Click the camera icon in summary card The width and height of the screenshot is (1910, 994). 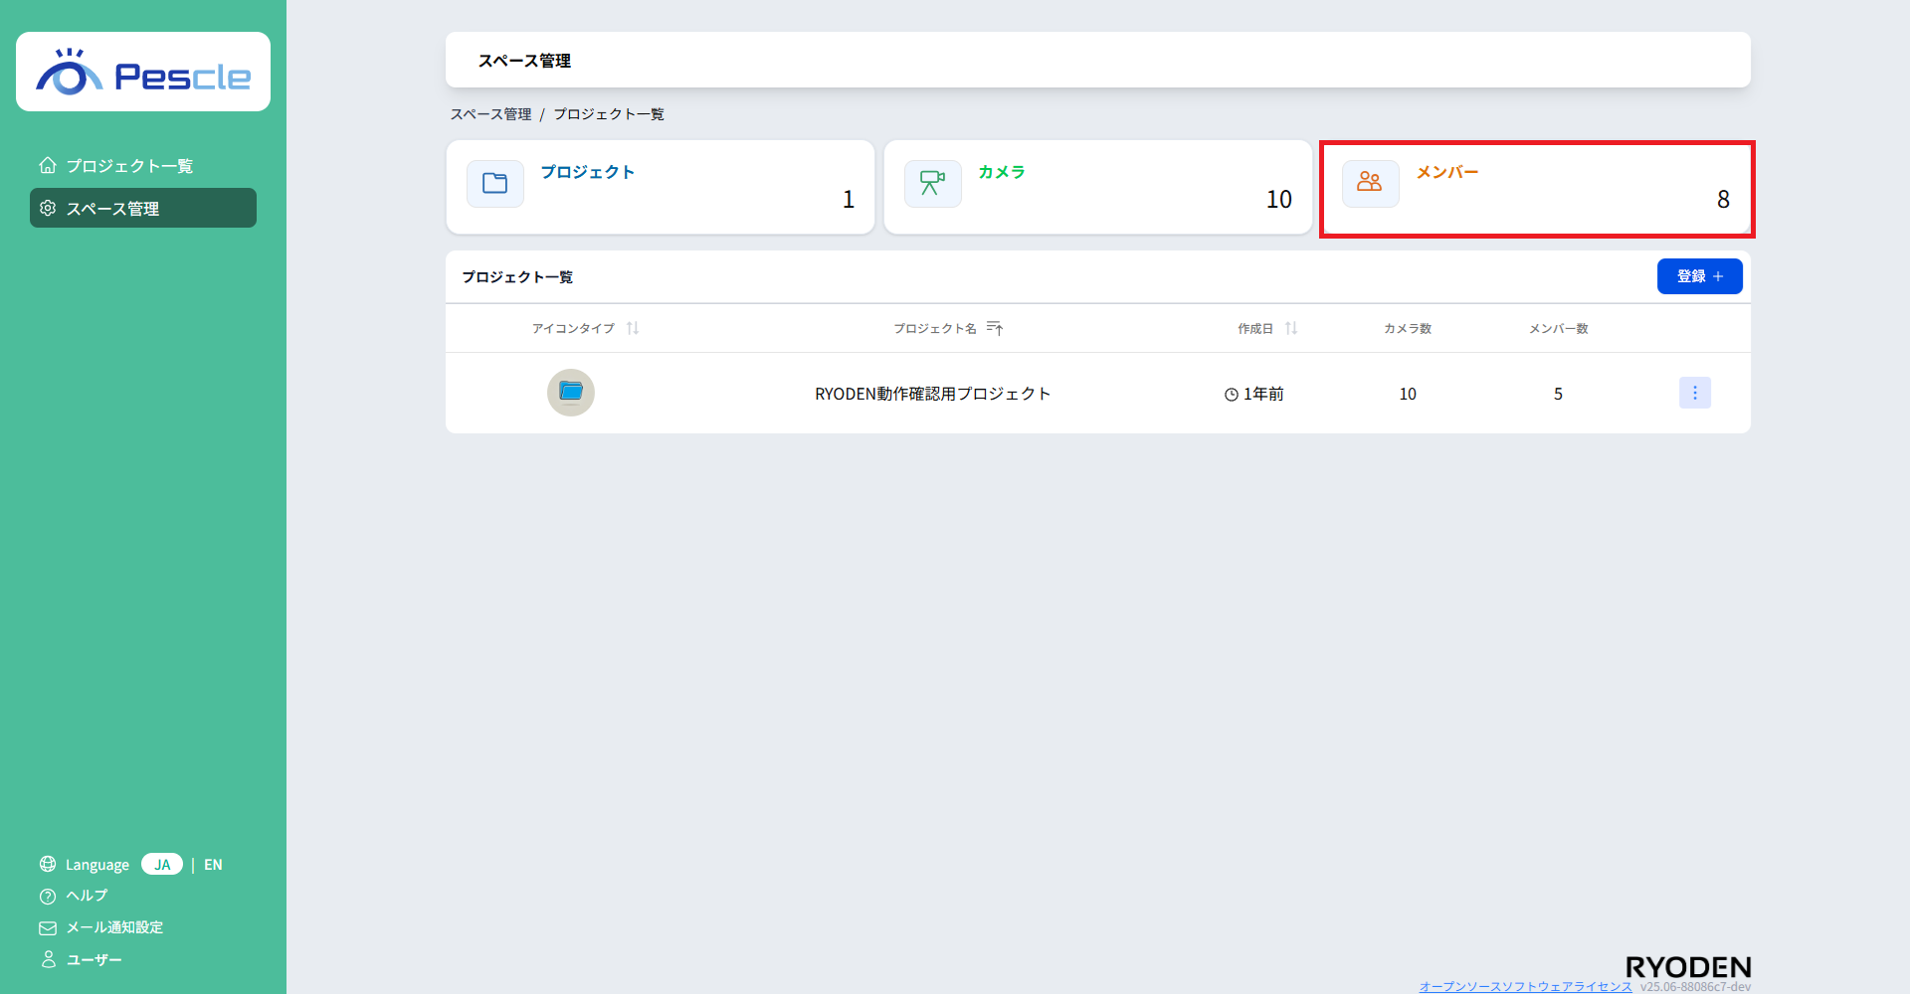coord(932,184)
